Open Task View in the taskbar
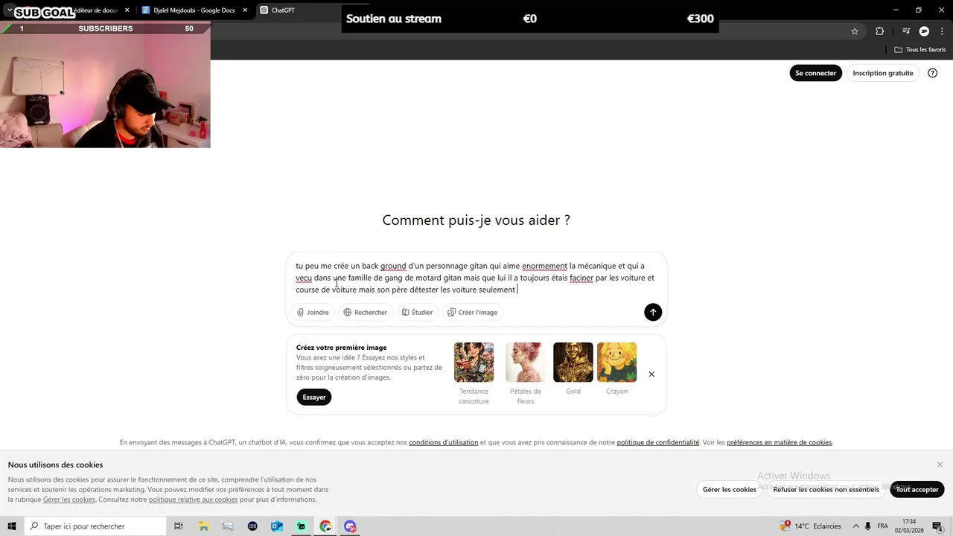953x536 pixels. 179,526
